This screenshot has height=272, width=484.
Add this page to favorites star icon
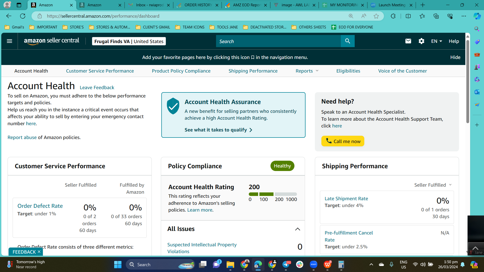click(376, 16)
